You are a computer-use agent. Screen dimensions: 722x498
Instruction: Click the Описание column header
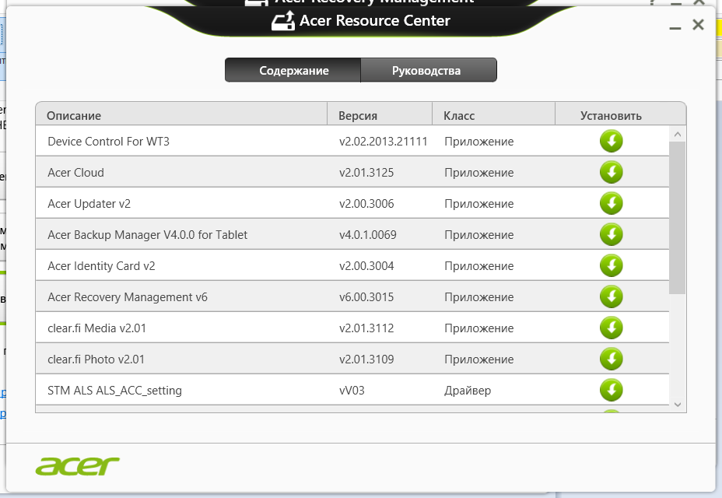tap(181, 115)
